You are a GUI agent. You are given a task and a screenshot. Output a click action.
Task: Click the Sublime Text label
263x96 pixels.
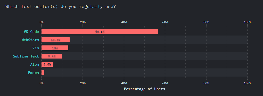(26, 56)
